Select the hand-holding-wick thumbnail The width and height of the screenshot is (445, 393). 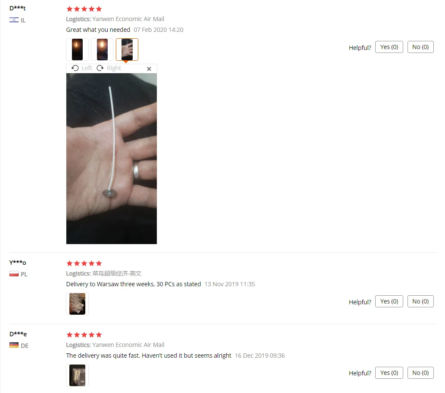[x=127, y=50]
